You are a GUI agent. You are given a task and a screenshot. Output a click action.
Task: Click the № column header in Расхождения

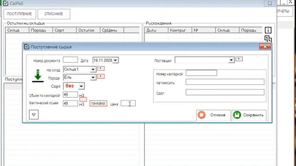203,30
